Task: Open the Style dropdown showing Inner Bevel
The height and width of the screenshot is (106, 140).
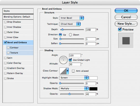Action: pyautogui.click(x=71, y=18)
